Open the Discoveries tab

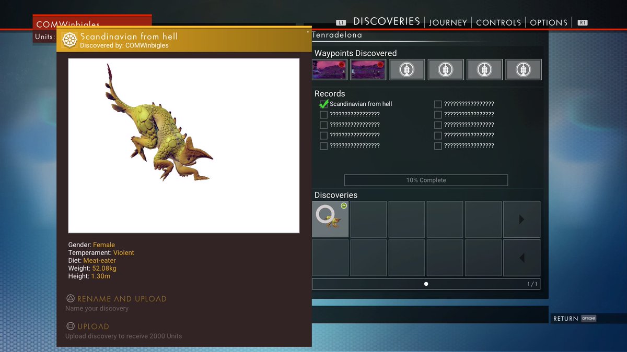click(x=387, y=21)
